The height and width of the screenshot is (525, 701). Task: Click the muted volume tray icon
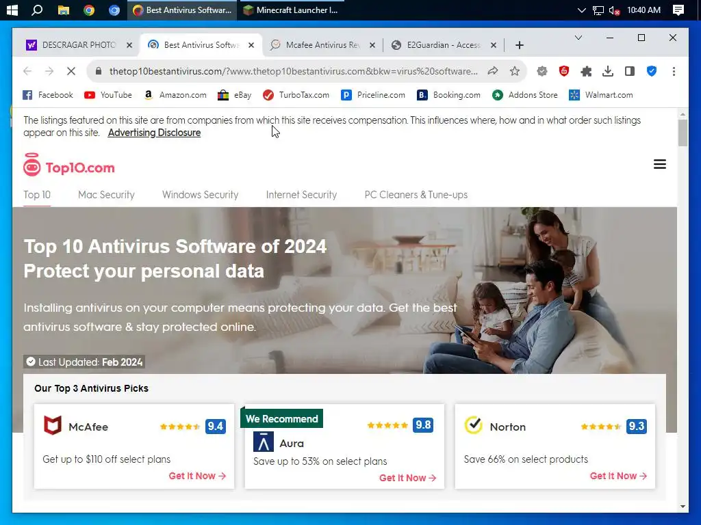614,10
